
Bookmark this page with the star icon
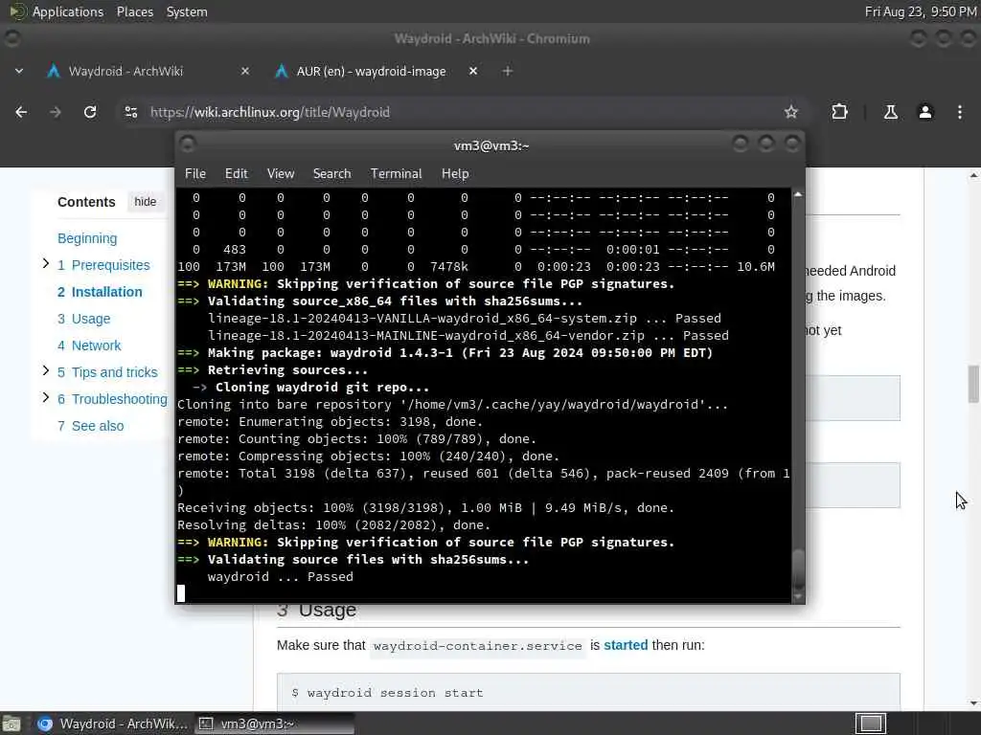[x=790, y=112]
